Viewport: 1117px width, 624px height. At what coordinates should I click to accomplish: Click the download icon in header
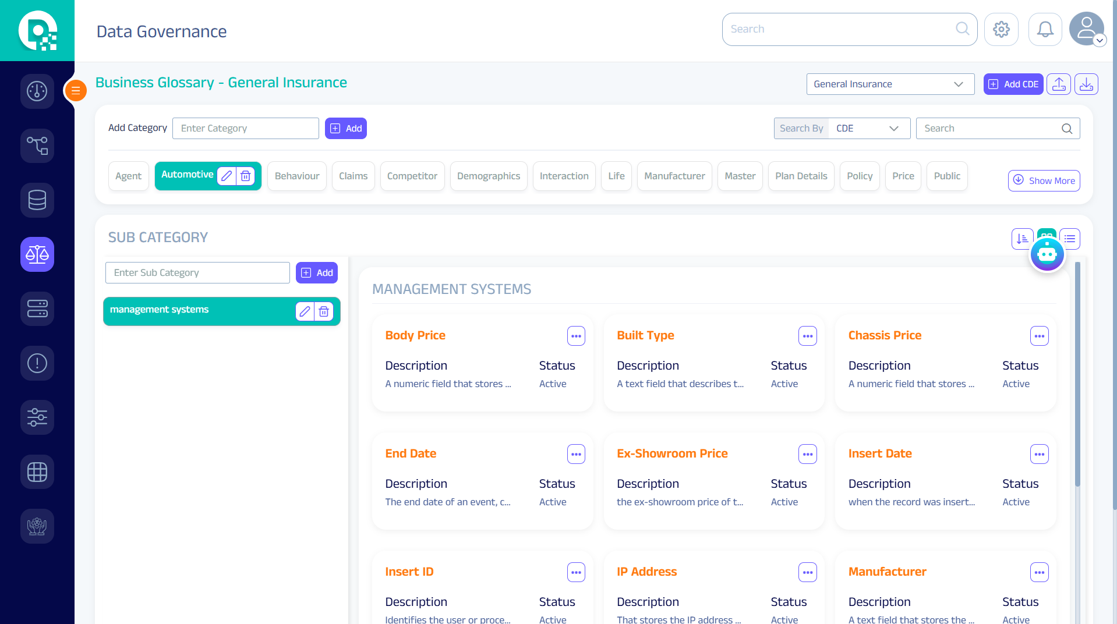click(1086, 84)
